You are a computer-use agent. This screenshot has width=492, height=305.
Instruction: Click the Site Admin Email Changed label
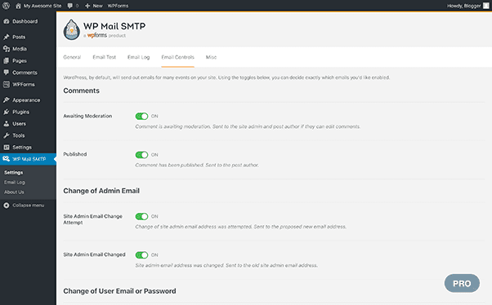tap(94, 254)
